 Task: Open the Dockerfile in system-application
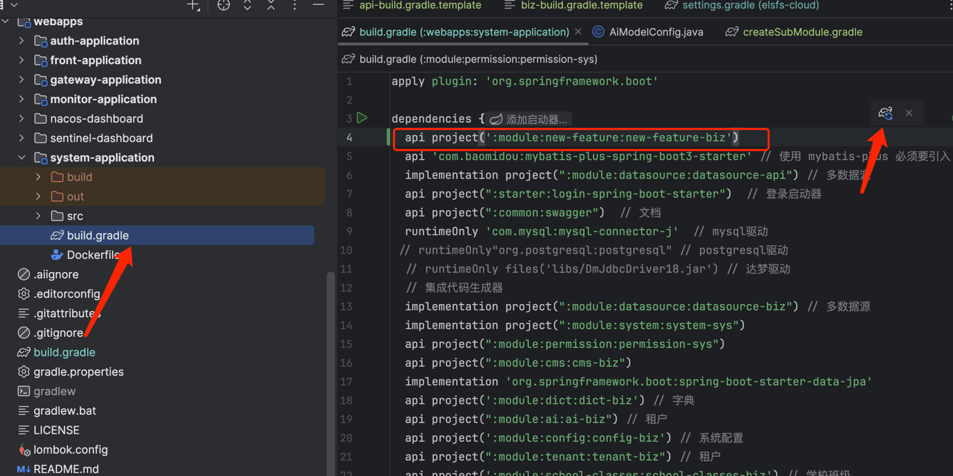pyautogui.click(x=92, y=255)
